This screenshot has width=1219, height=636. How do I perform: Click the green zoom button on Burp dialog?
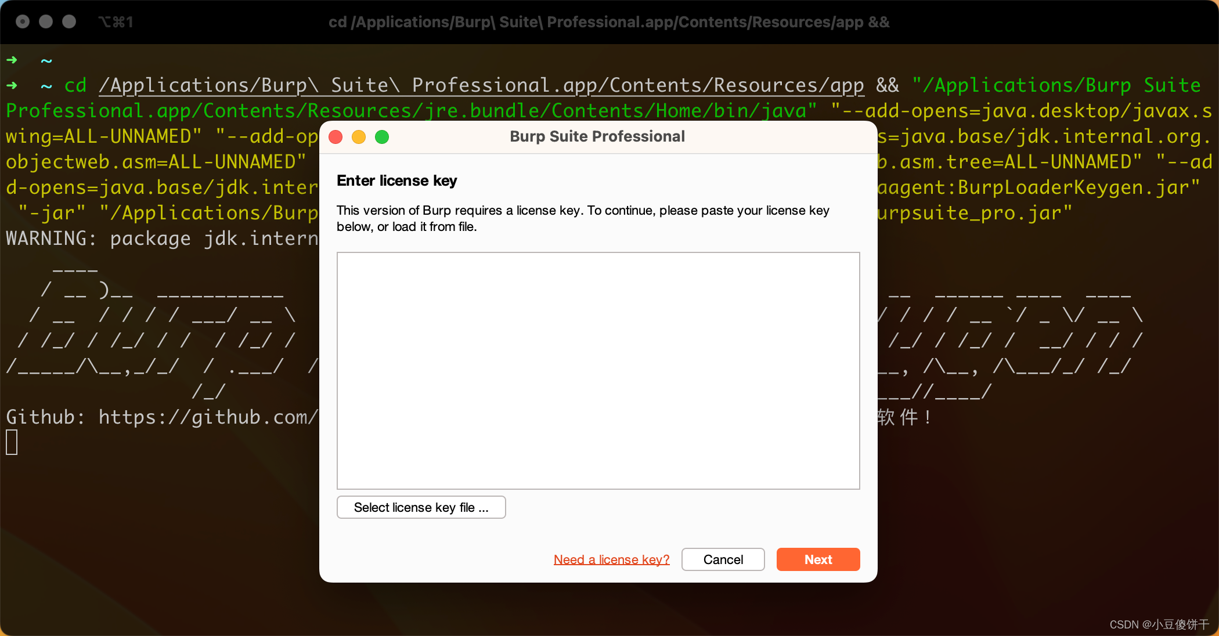click(382, 137)
